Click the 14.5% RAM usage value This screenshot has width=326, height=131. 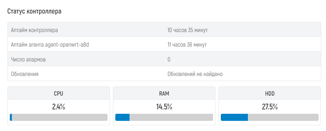164,107
